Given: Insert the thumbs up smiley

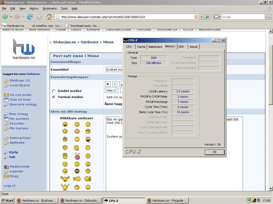Looking at the screenshot, I should 88,179.
